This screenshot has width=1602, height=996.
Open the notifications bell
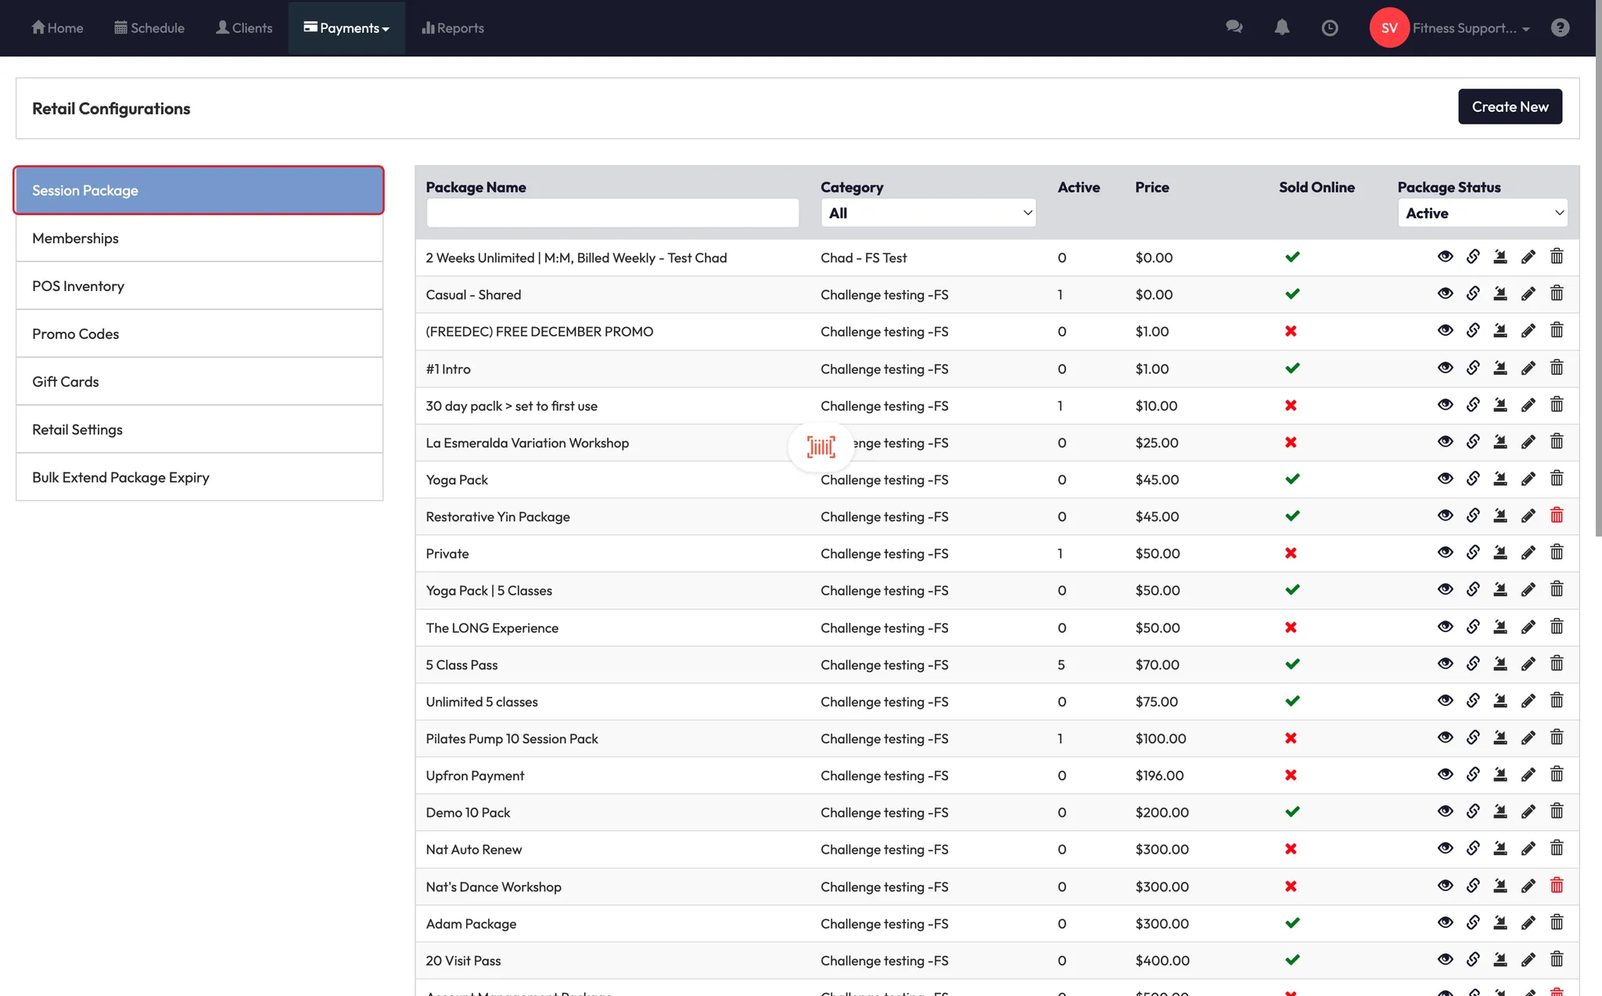1281,28
